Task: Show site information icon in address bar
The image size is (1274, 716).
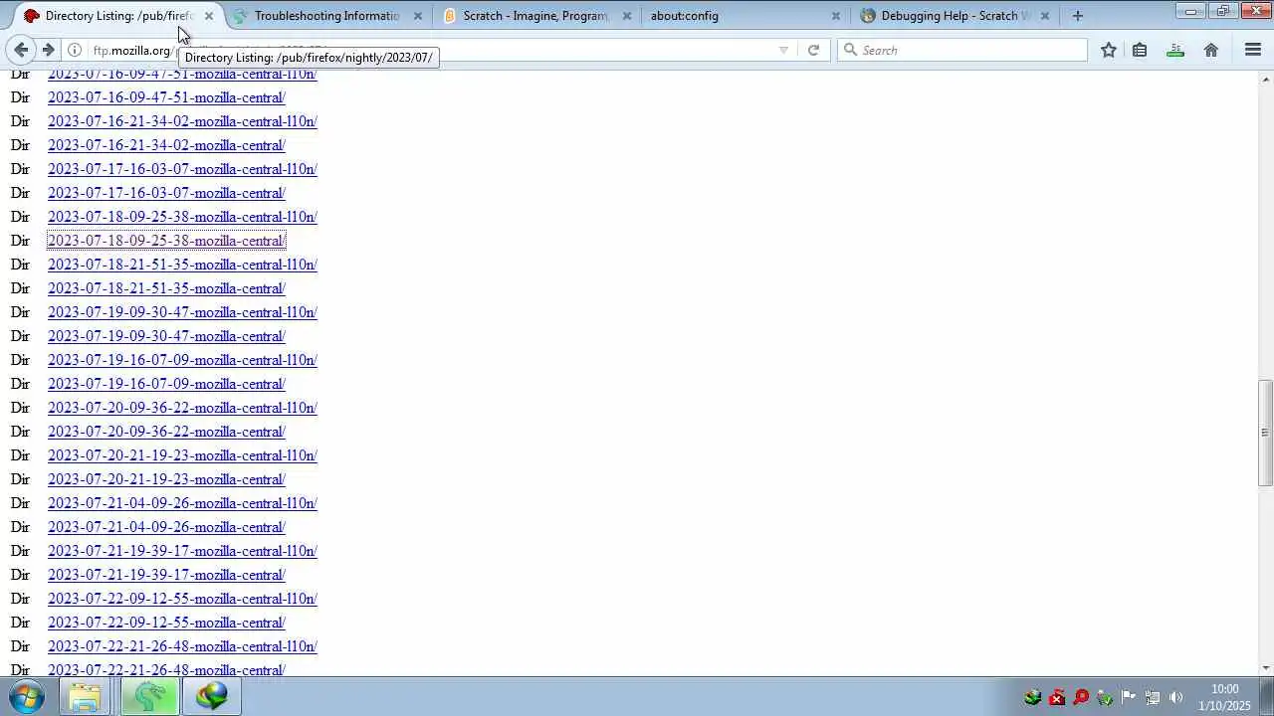Action: 75,50
